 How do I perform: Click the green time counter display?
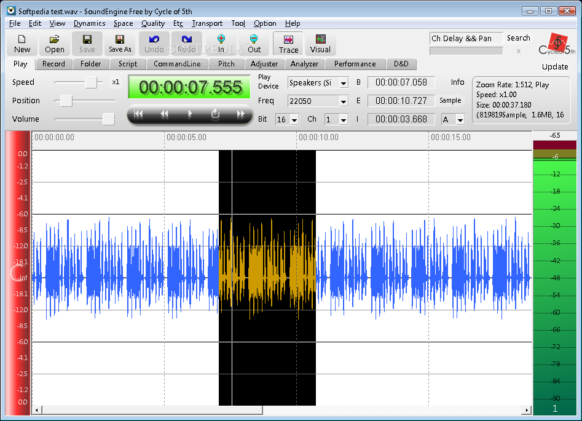[189, 87]
